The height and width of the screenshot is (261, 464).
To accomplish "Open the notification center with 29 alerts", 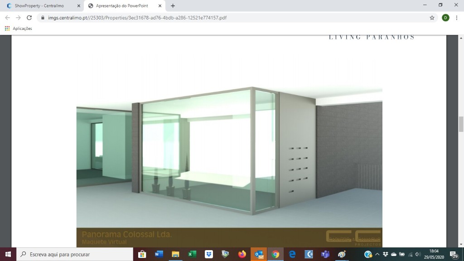I will 453,254.
